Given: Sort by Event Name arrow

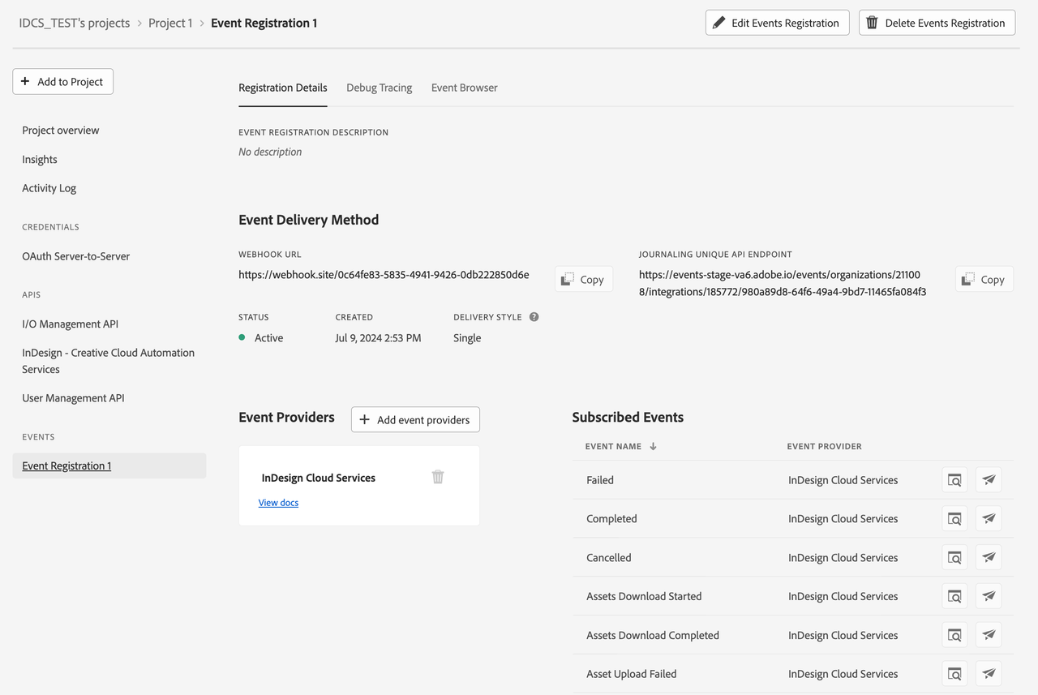Looking at the screenshot, I should (653, 446).
